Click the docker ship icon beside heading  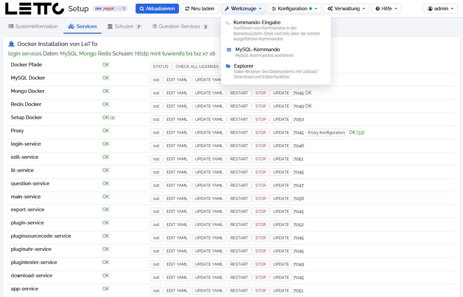[12, 44]
